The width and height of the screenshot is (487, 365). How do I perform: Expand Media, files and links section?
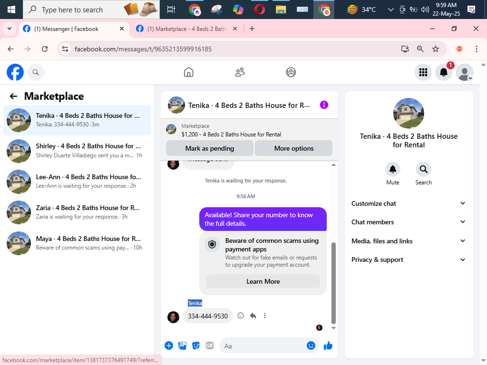408,241
